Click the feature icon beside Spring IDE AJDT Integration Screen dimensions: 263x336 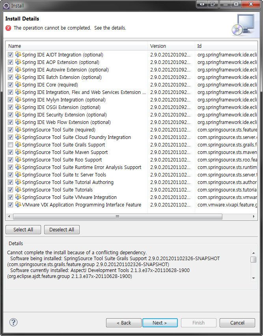18,54
